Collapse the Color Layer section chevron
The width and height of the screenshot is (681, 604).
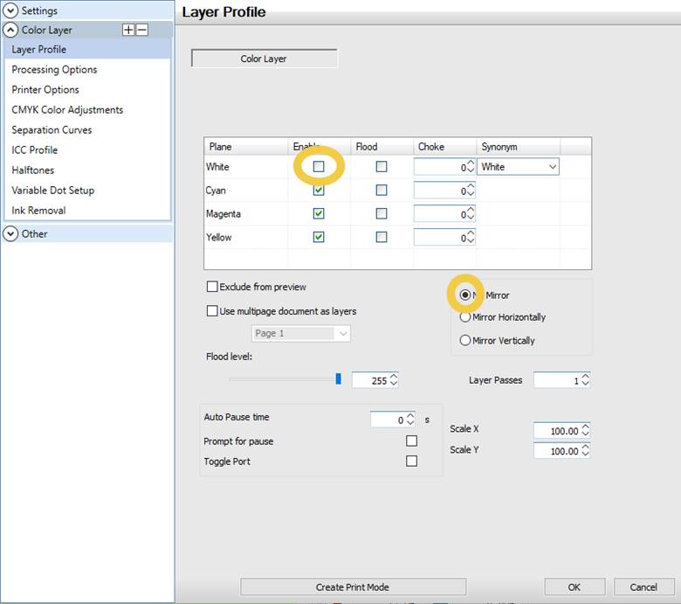pos(10,30)
